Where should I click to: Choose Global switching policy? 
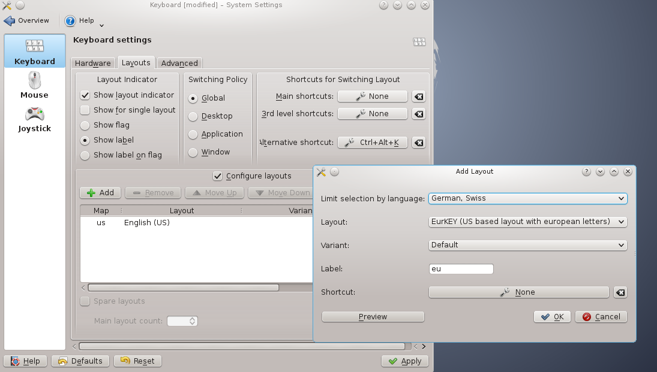click(x=193, y=98)
